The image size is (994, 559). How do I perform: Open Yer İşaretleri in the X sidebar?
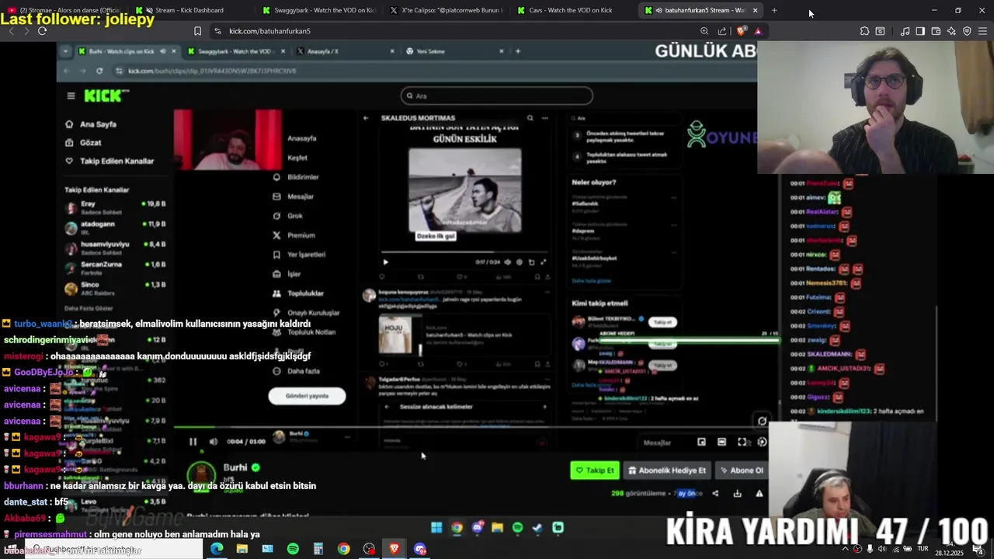tap(299, 255)
